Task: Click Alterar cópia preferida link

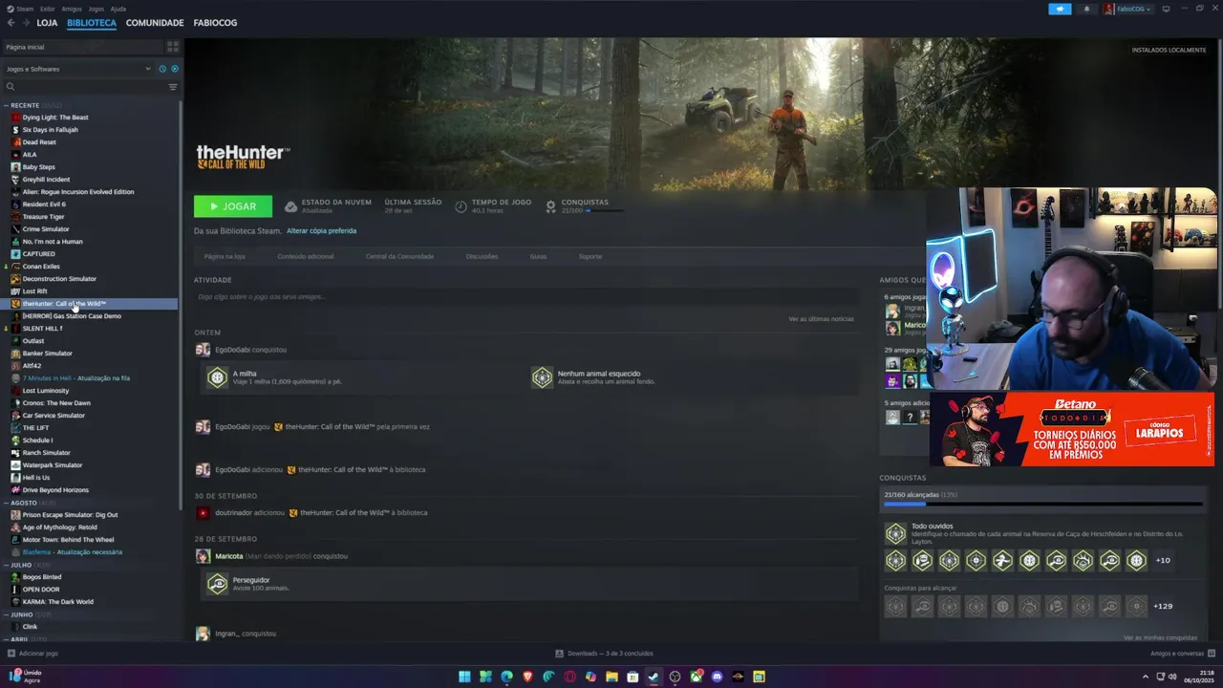Action: coord(322,230)
